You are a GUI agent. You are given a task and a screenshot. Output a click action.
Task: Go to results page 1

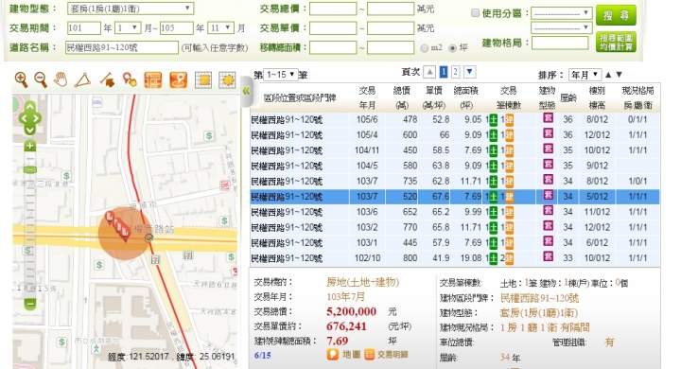point(443,72)
